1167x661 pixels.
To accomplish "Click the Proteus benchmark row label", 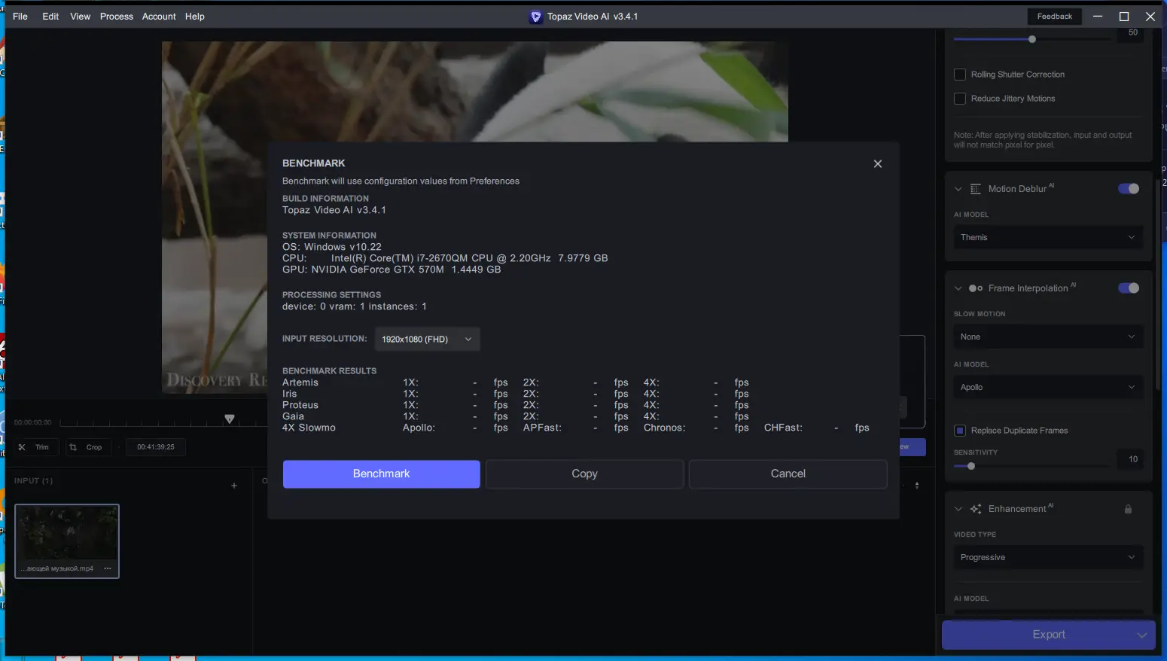I will pyautogui.click(x=300, y=405).
